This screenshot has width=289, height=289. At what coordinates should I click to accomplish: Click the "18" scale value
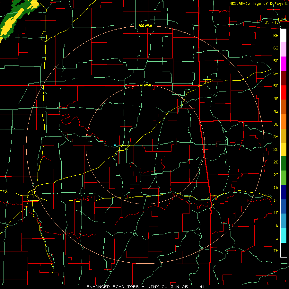[x=276, y=188]
